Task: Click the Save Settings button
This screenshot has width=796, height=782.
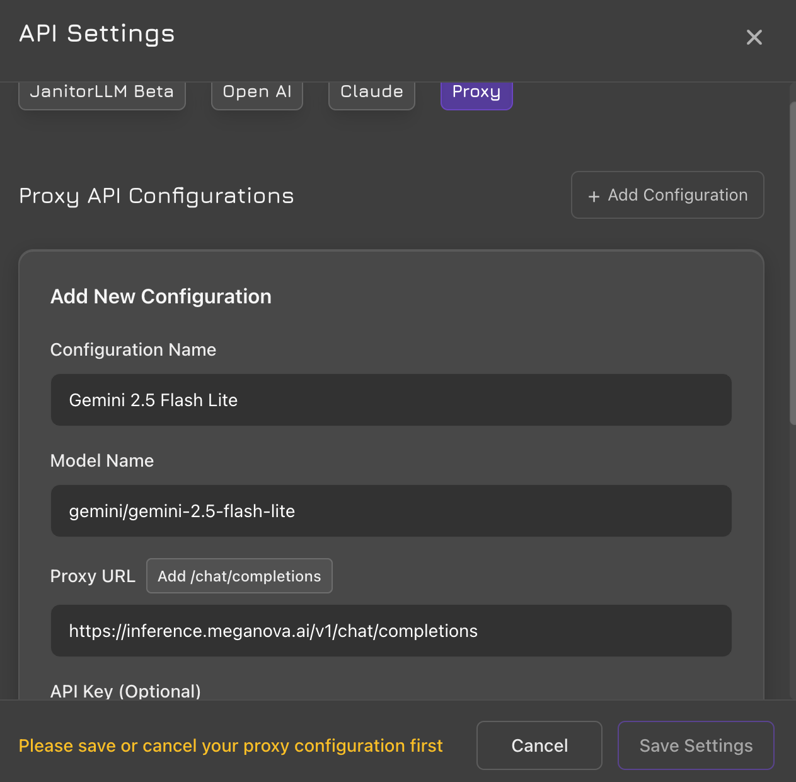Action: 696,745
